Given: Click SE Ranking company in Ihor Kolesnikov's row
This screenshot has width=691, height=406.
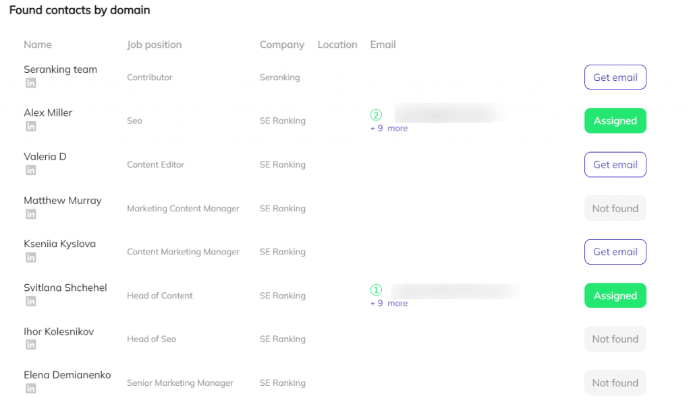Looking at the screenshot, I should (283, 339).
